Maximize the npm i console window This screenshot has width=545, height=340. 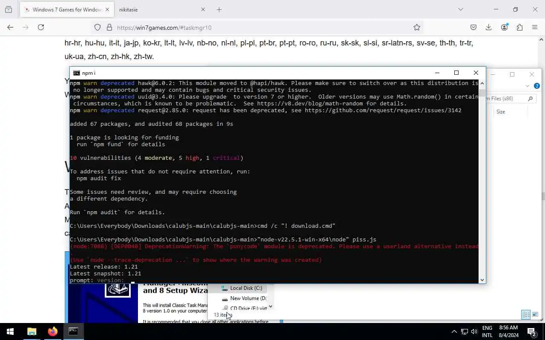pyautogui.click(x=456, y=73)
